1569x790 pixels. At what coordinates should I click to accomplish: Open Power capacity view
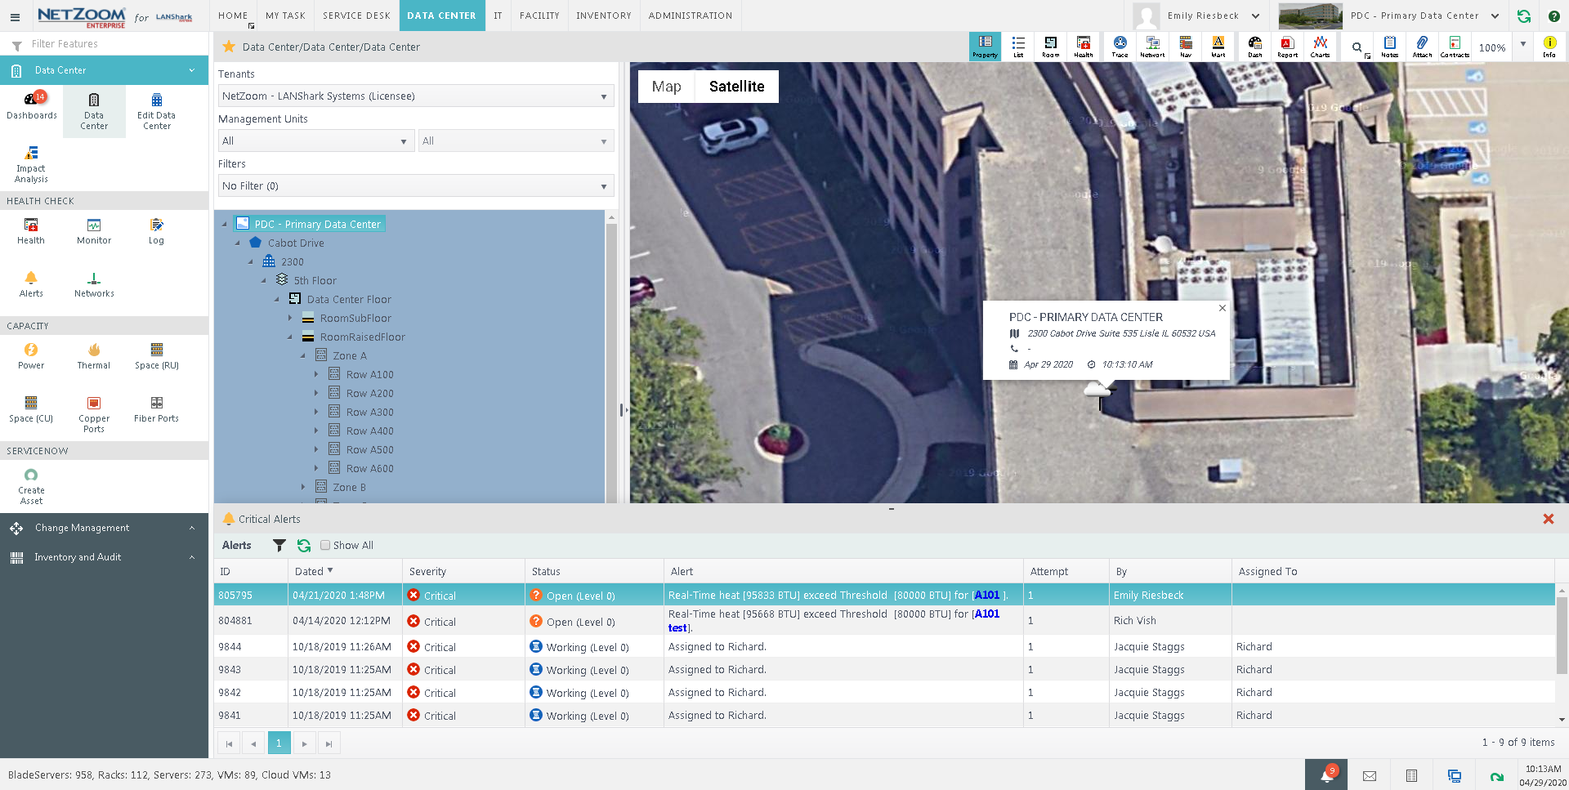pos(31,356)
